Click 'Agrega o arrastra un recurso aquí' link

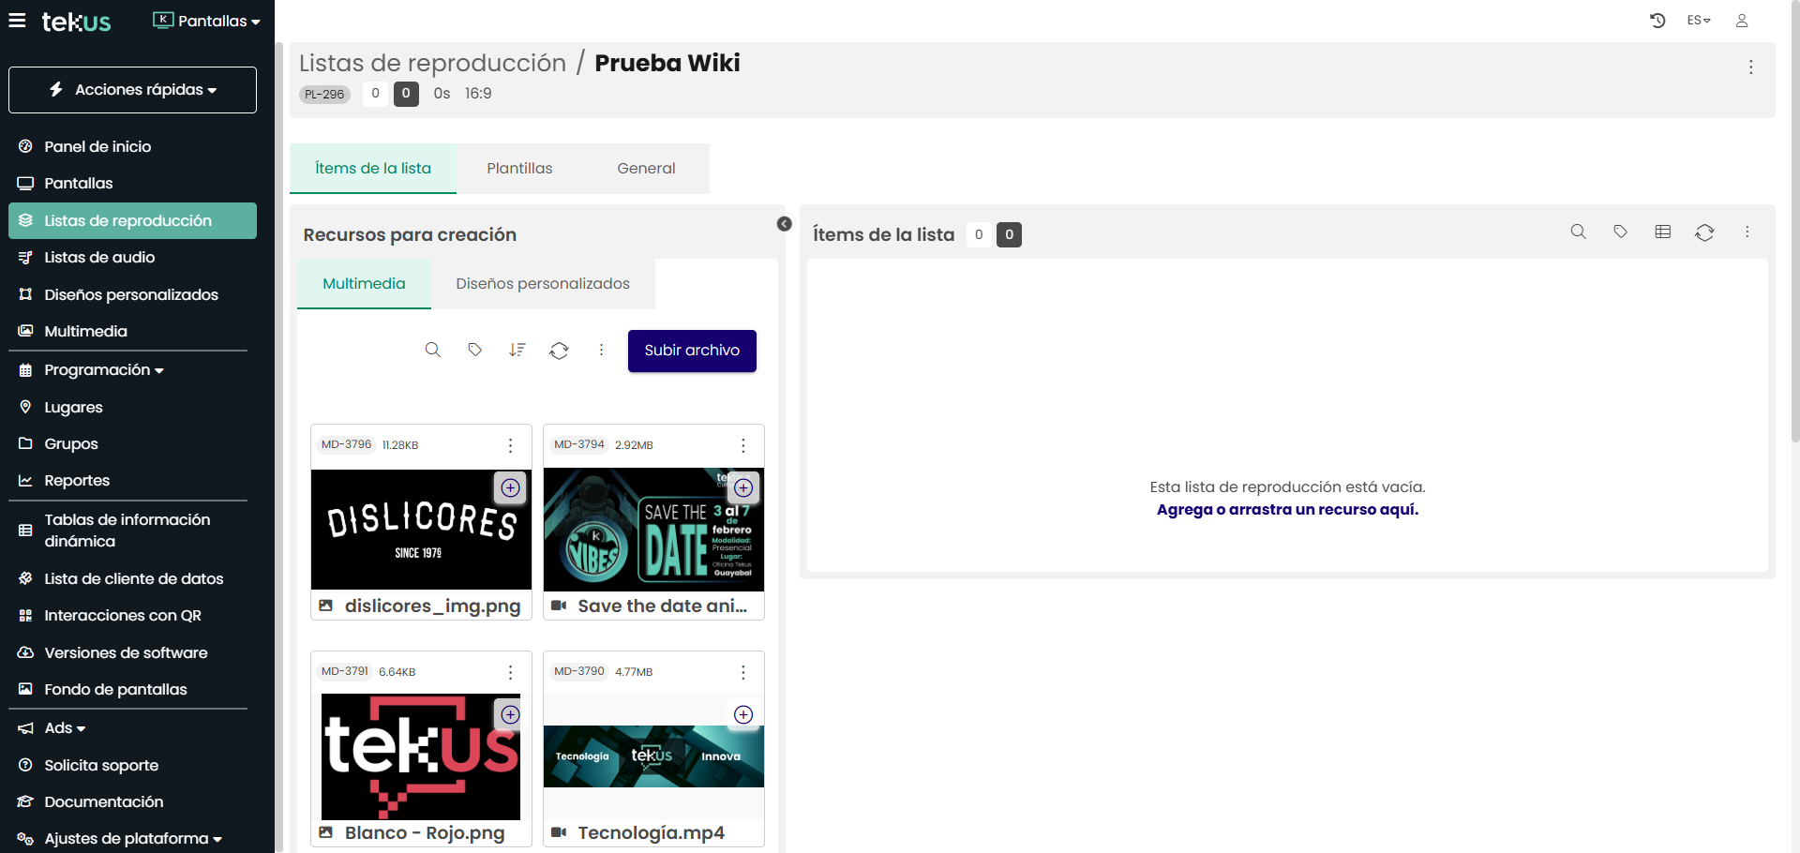coord(1287,510)
